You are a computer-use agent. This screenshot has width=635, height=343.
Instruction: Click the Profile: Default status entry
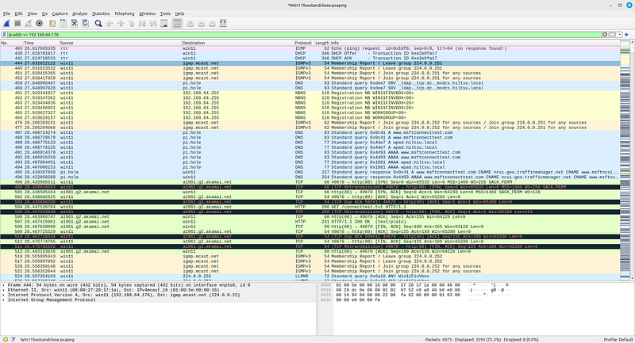(x=618, y=340)
